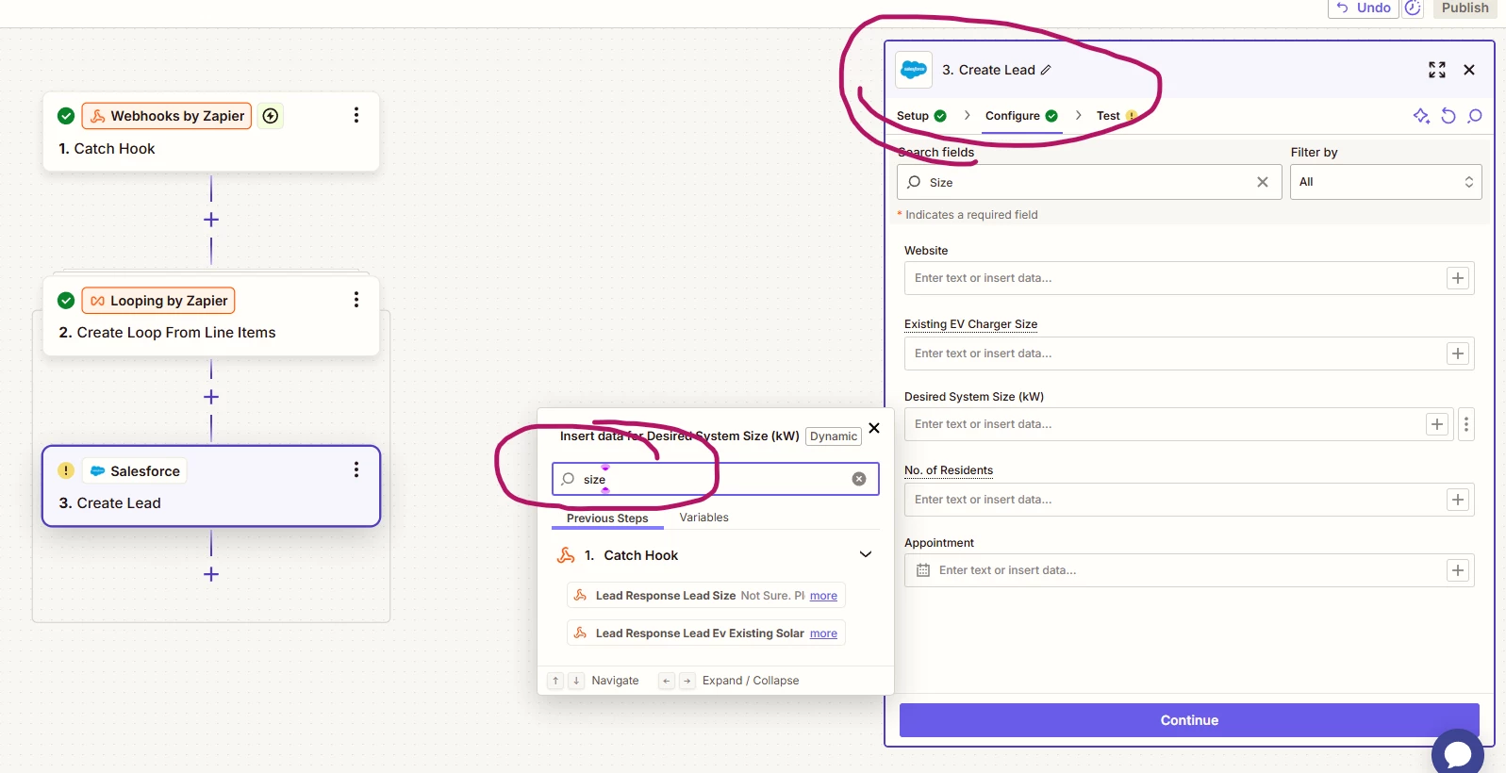The width and height of the screenshot is (1506, 773).
Task: Expand the step panel to full screen
Action: [x=1437, y=70]
